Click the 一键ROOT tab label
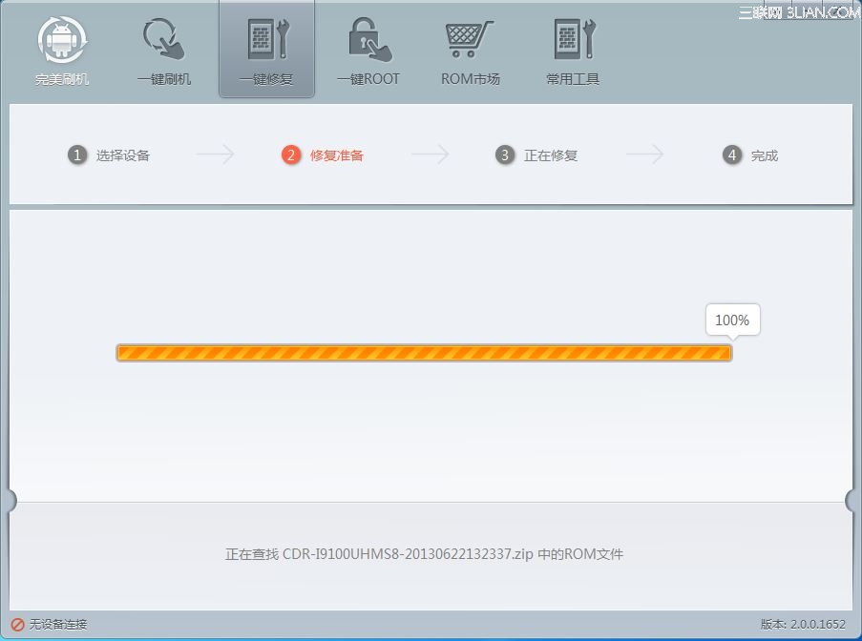The width and height of the screenshot is (862, 641). (x=368, y=79)
